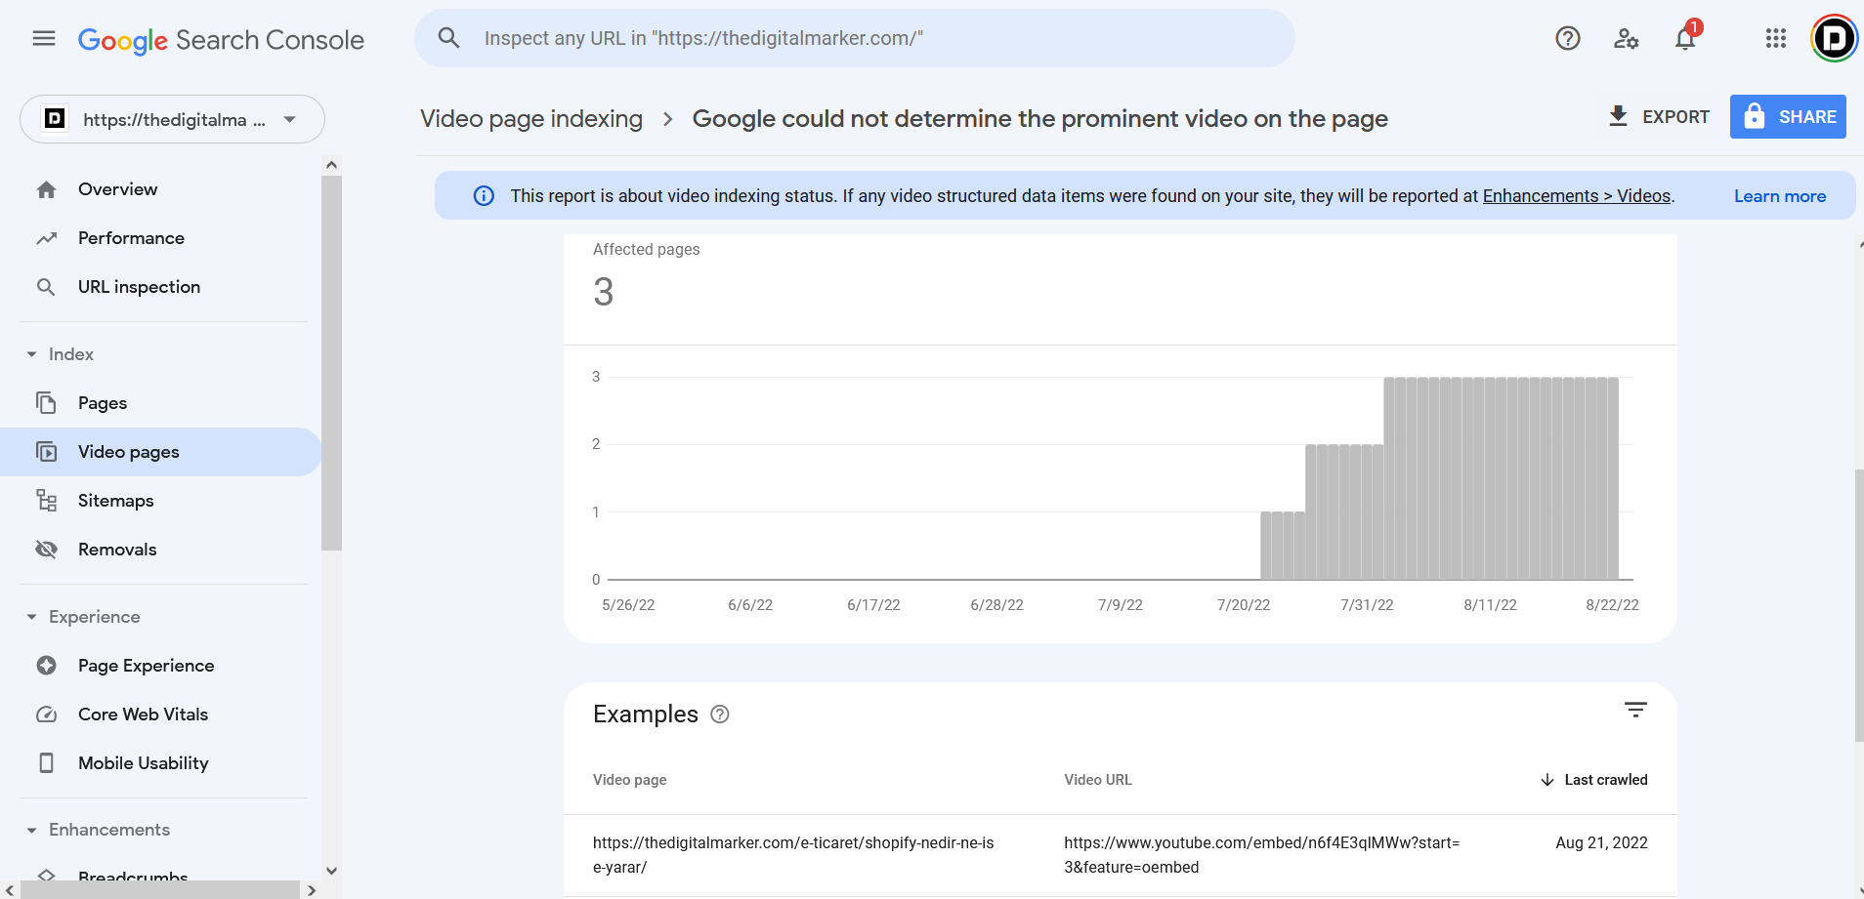Viewport: 1864px width, 899px height.
Task: Go back to Video page indexing breadcrumb
Action: coord(531,119)
